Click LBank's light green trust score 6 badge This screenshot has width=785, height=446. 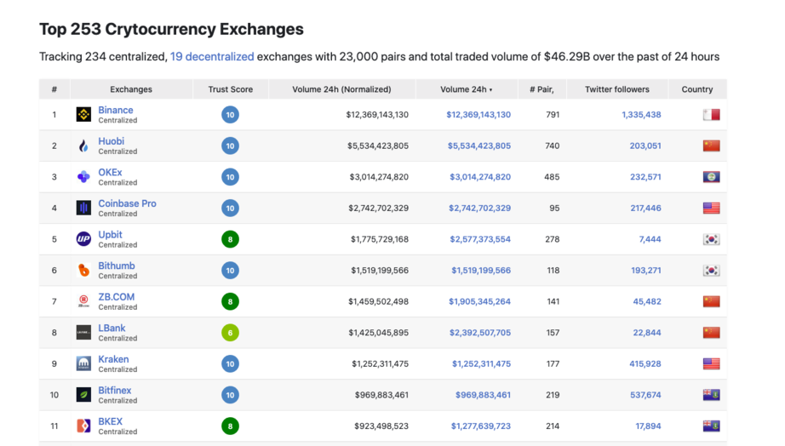[x=230, y=333]
